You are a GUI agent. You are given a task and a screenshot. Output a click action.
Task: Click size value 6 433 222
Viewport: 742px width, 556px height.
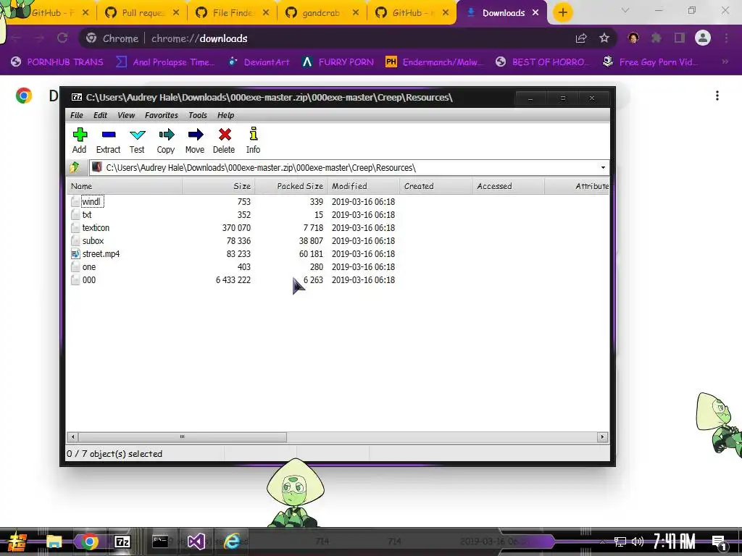pyautogui.click(x=233, y=280)
